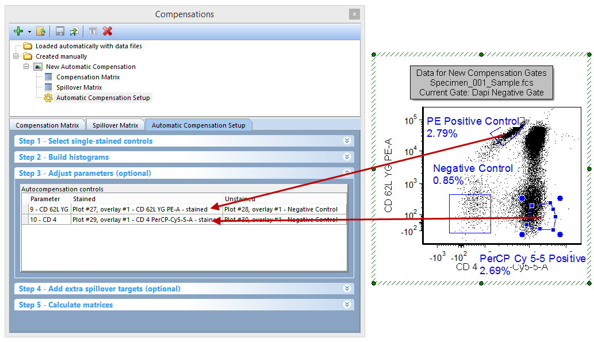Click the rename text icon in toolbar

93,32
